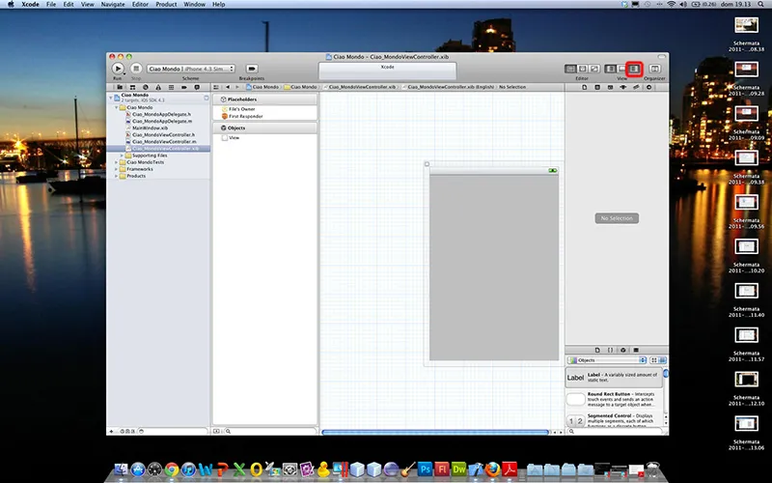Open the Edit menu
Viewport: 772px width, 483px height.
(69, 4)
